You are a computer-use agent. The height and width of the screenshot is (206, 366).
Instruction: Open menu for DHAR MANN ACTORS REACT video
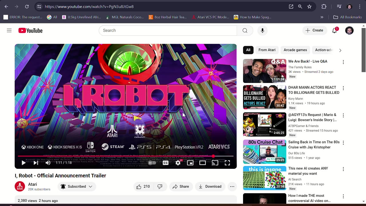coord(343,88)
